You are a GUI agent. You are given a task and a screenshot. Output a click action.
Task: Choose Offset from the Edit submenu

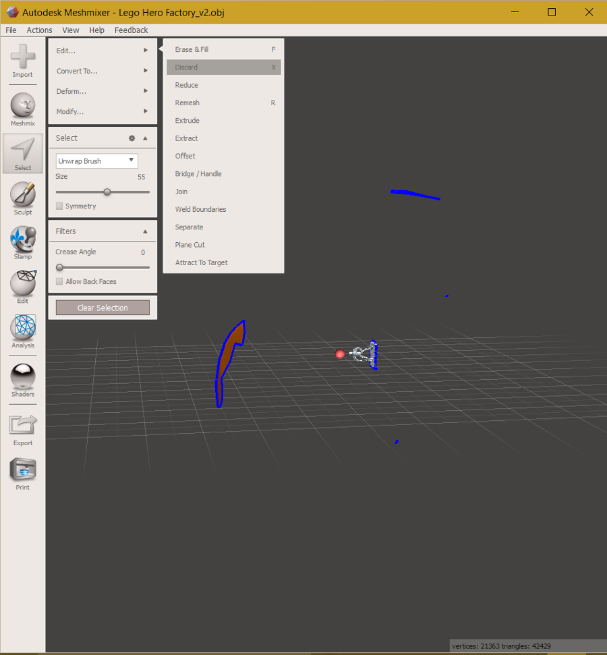pyautogui.click(x=224, y=156)
